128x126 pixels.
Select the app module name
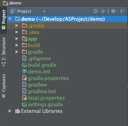click(x=32, y=39)
